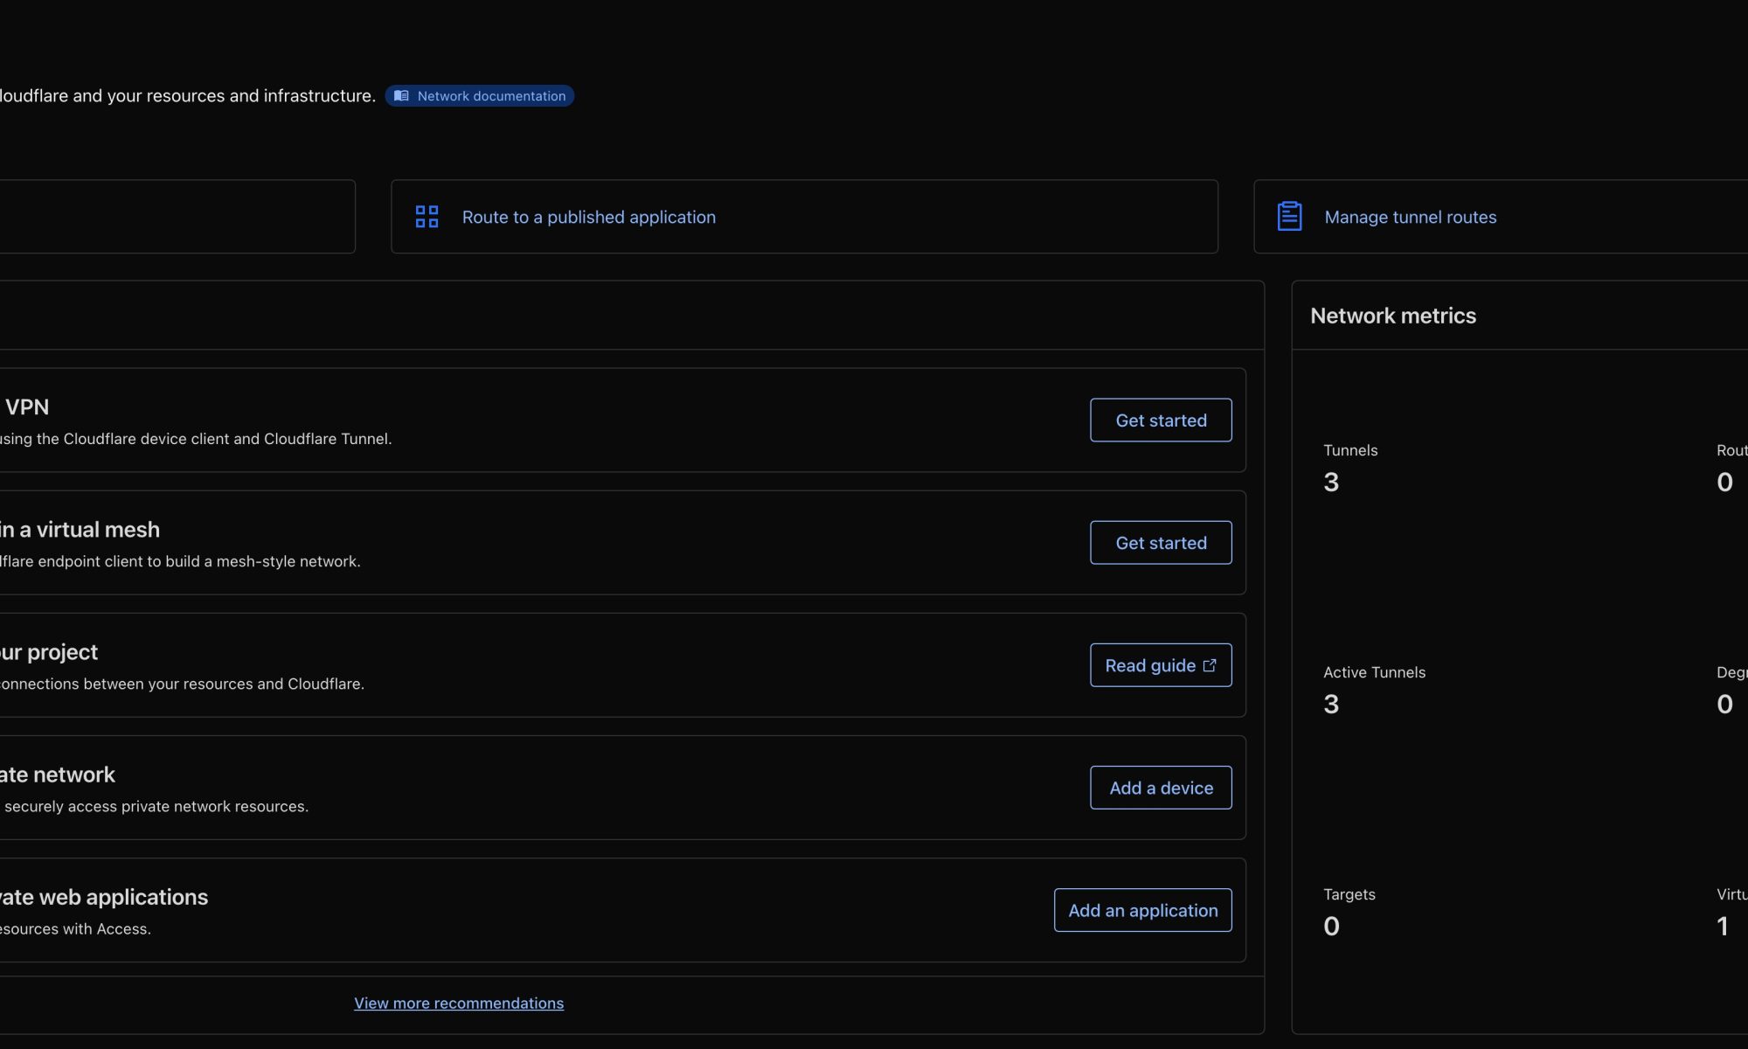The image size is (1748, 1049).
Task: Click the Tunnels metric value
Action: 1331,483
